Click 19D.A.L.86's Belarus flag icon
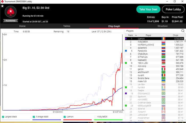This screenshot has width=186, height=123. coord(163,63)
